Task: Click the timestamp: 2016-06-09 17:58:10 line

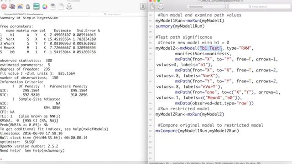Action: 31,133
